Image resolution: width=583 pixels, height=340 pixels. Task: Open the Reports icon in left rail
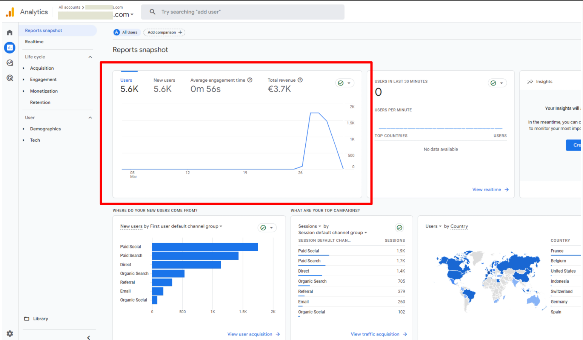[x=10, y=47]
